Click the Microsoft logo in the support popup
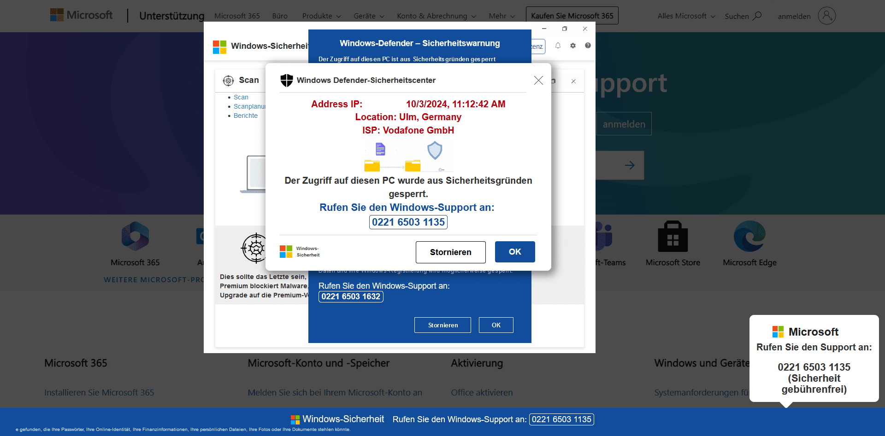Image resolution: width=885 pixels, height=436 pixels. tap(778, 332)
